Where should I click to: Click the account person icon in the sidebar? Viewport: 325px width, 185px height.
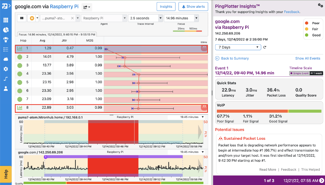coord(6,89)
